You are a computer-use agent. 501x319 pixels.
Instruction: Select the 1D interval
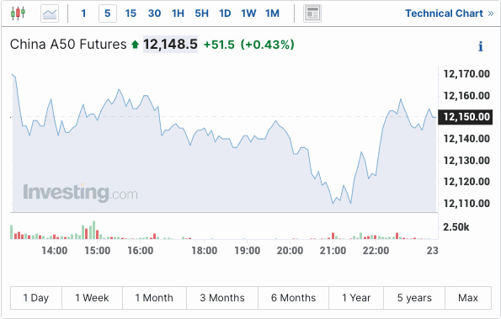coord(225,13)
